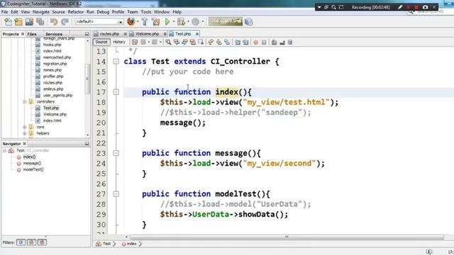Click the red Start Macro Recording icon
454x255 pixels.
pyautogui.click(x=255, y=42)
